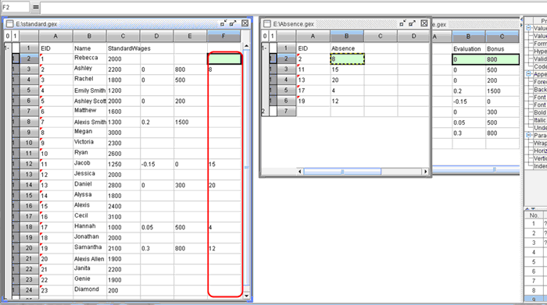Select column D header in Absence.gex
547x305 pixels.
coord(413,36)
